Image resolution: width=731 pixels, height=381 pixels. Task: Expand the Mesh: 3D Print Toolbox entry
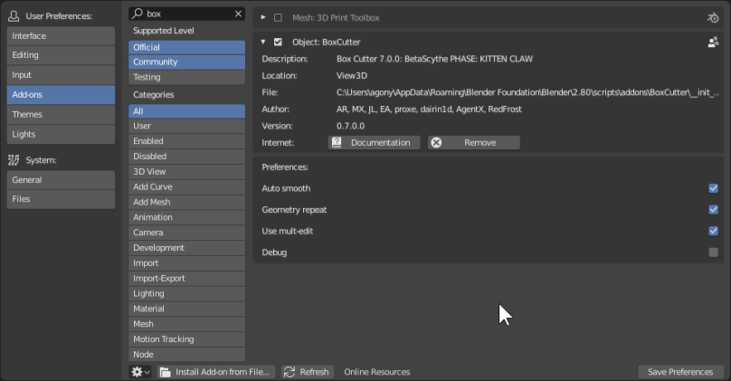263,18
